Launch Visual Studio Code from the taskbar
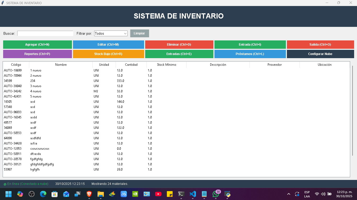Screen dimensions: 357x200 [x=193, y=194]
